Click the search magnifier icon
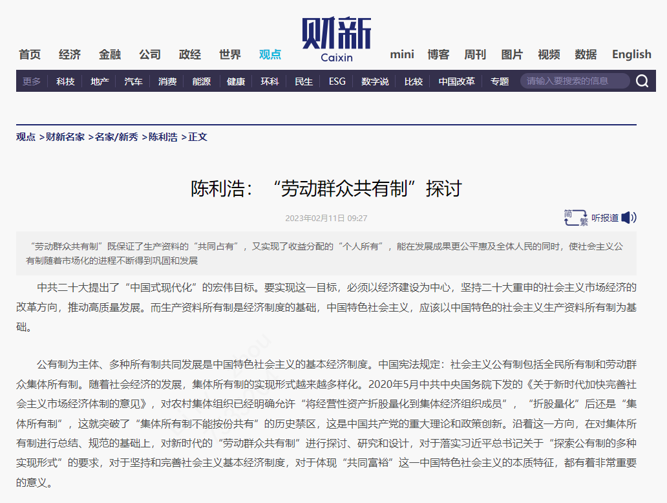Screen dimensions: 667x503 coord(642,81)
